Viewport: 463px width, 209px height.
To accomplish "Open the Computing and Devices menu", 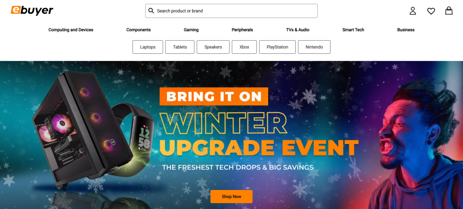I will (x=71, y=30).
